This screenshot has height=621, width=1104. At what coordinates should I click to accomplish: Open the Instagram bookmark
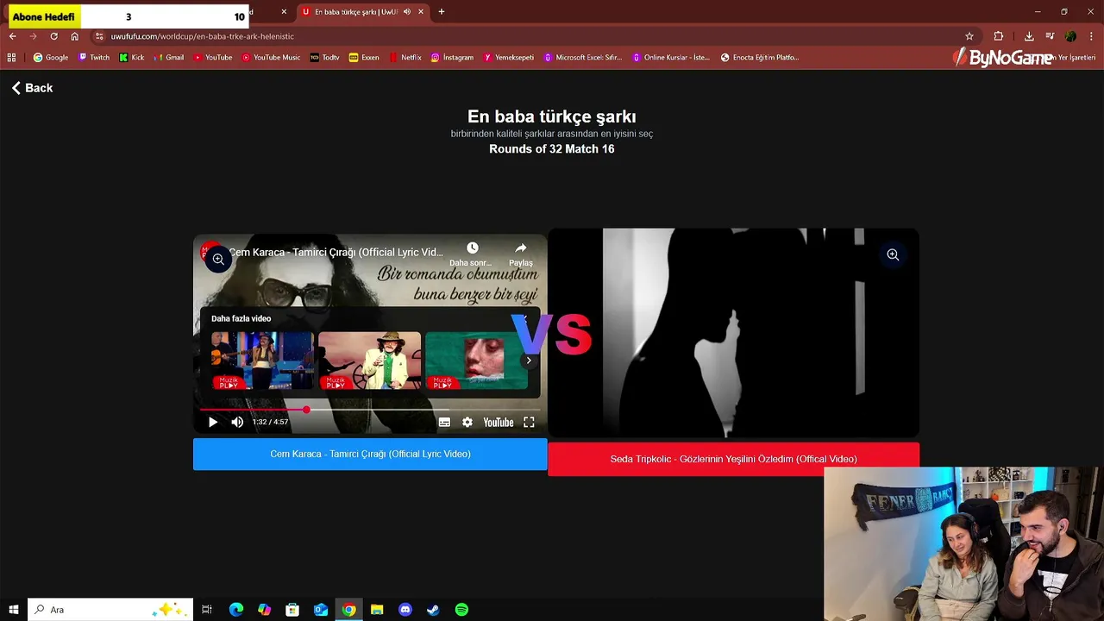[452, 58]
